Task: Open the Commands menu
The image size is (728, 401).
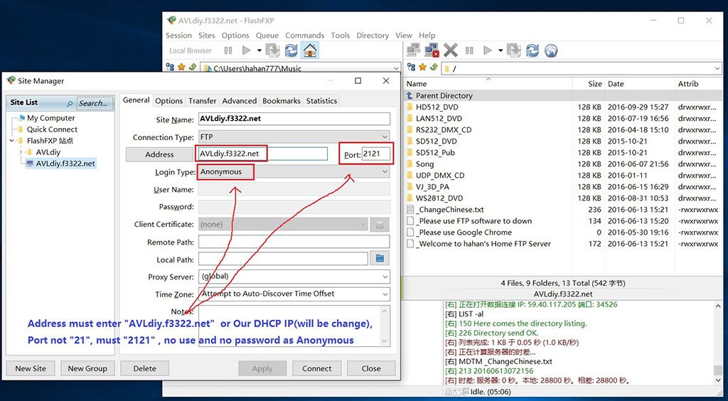Action: 304,36
